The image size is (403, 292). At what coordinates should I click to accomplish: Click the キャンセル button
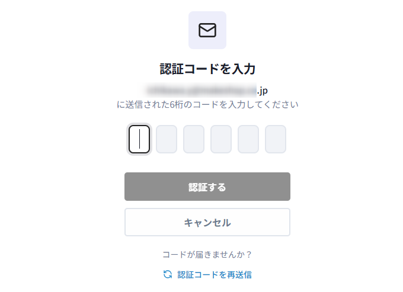pos(207,223)
